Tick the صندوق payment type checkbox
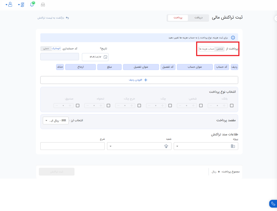This screenshot has height=211, width=277. tap(78, 106)
